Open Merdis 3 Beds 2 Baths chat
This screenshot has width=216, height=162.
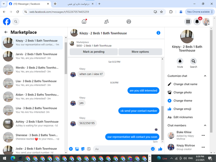click(32, 70)
